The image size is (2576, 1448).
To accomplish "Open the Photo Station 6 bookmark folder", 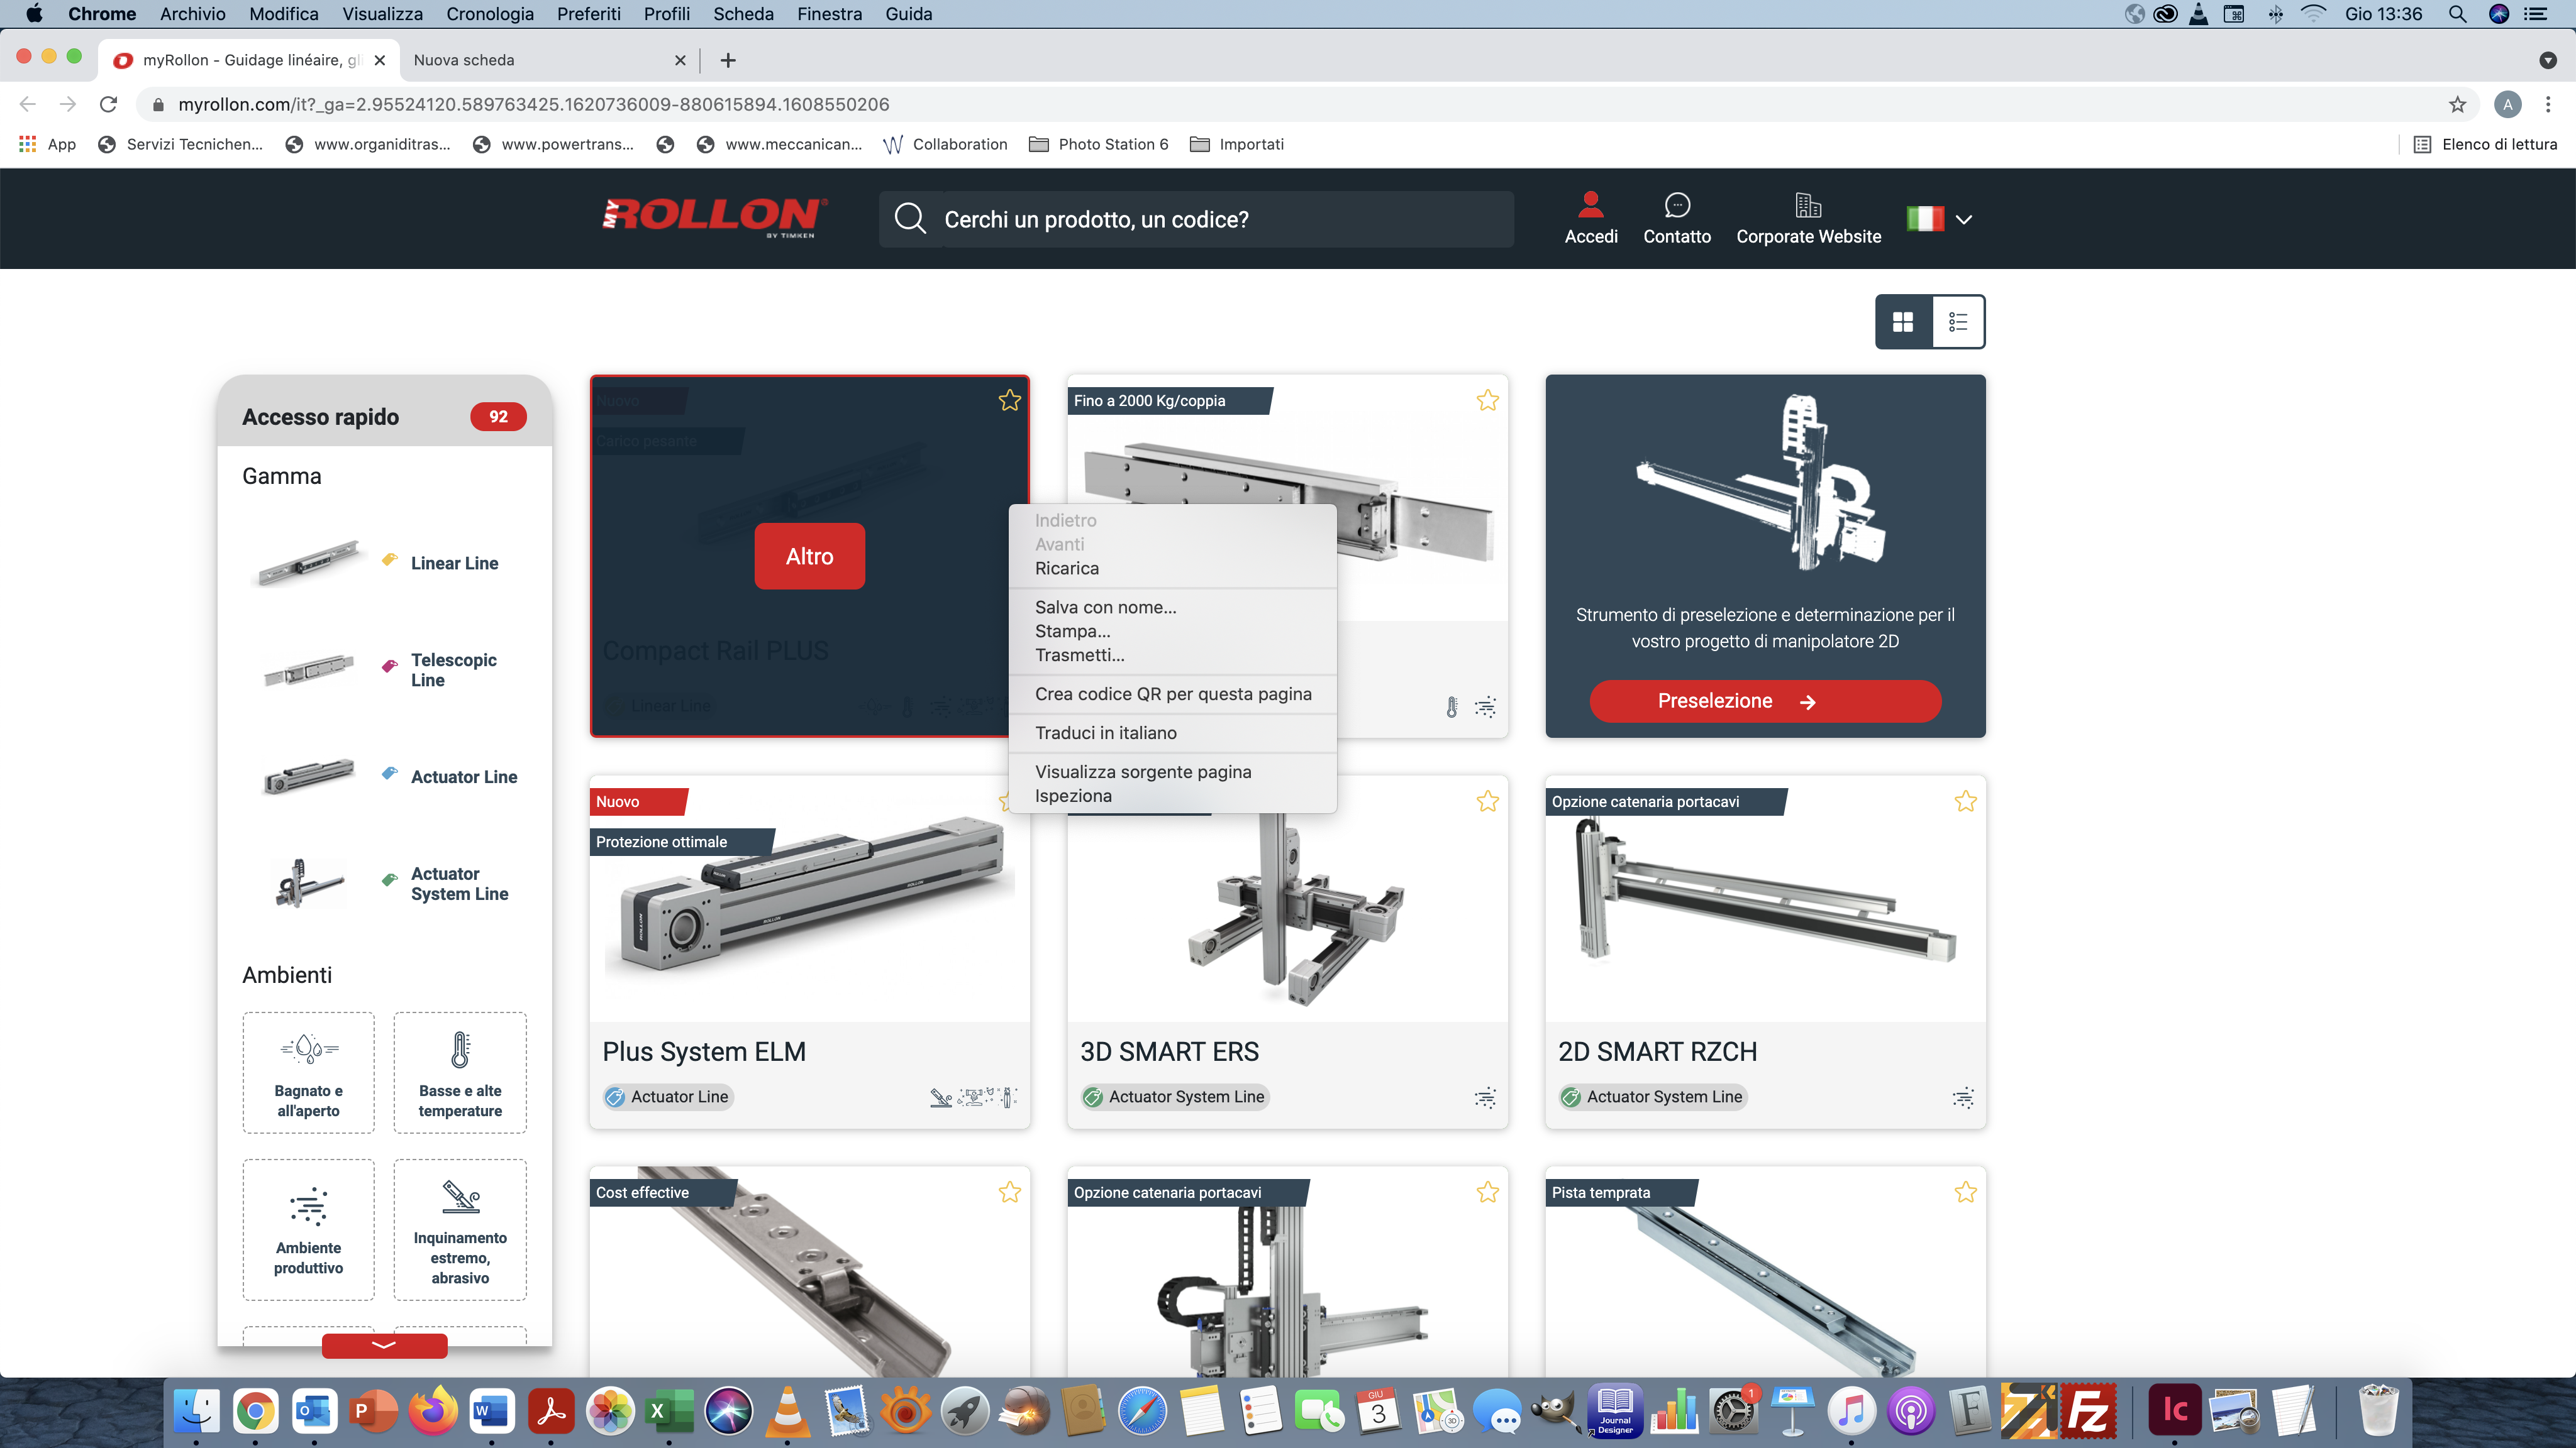I will [x=1098, y=144].
